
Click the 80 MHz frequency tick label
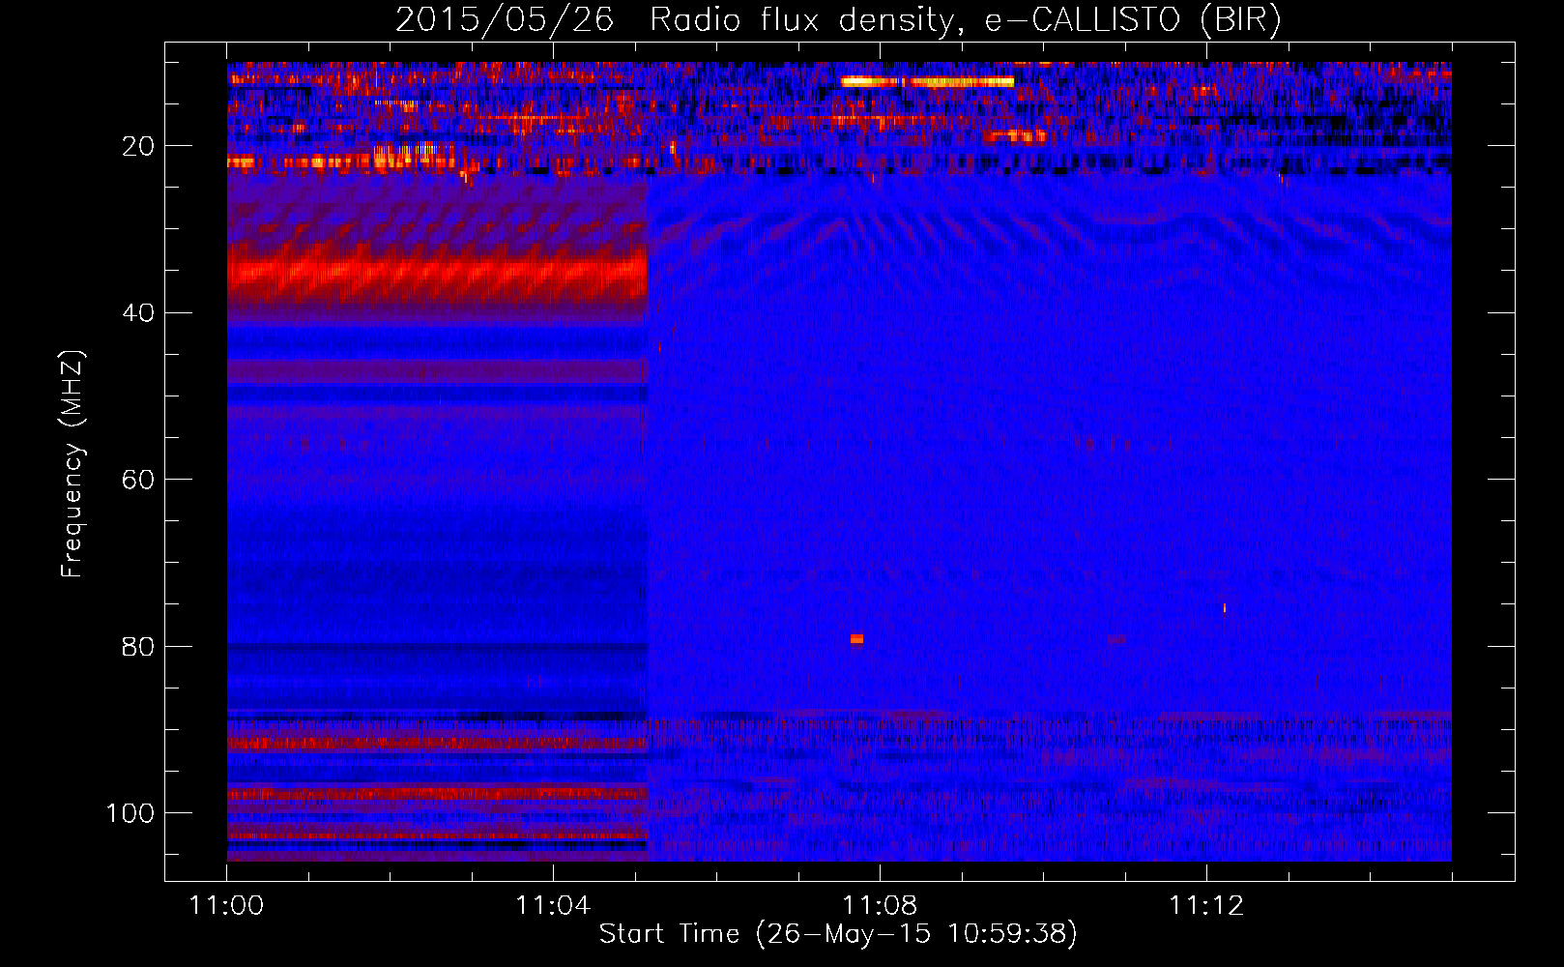pyautogui.click(x=139, y=646)
